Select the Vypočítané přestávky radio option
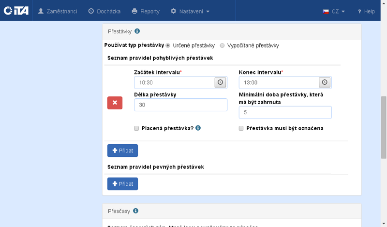This screenshot has width=387, height=227. coord(222,45)
